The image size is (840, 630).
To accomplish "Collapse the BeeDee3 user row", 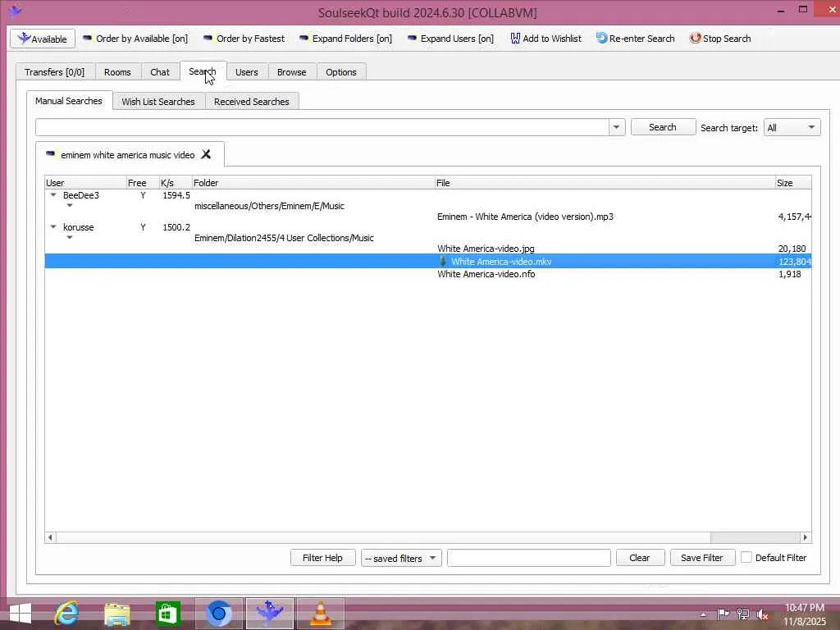I will [x=53, y=195].
